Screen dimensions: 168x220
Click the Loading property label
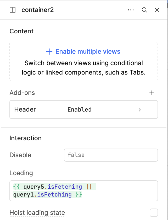coord(21,173)
